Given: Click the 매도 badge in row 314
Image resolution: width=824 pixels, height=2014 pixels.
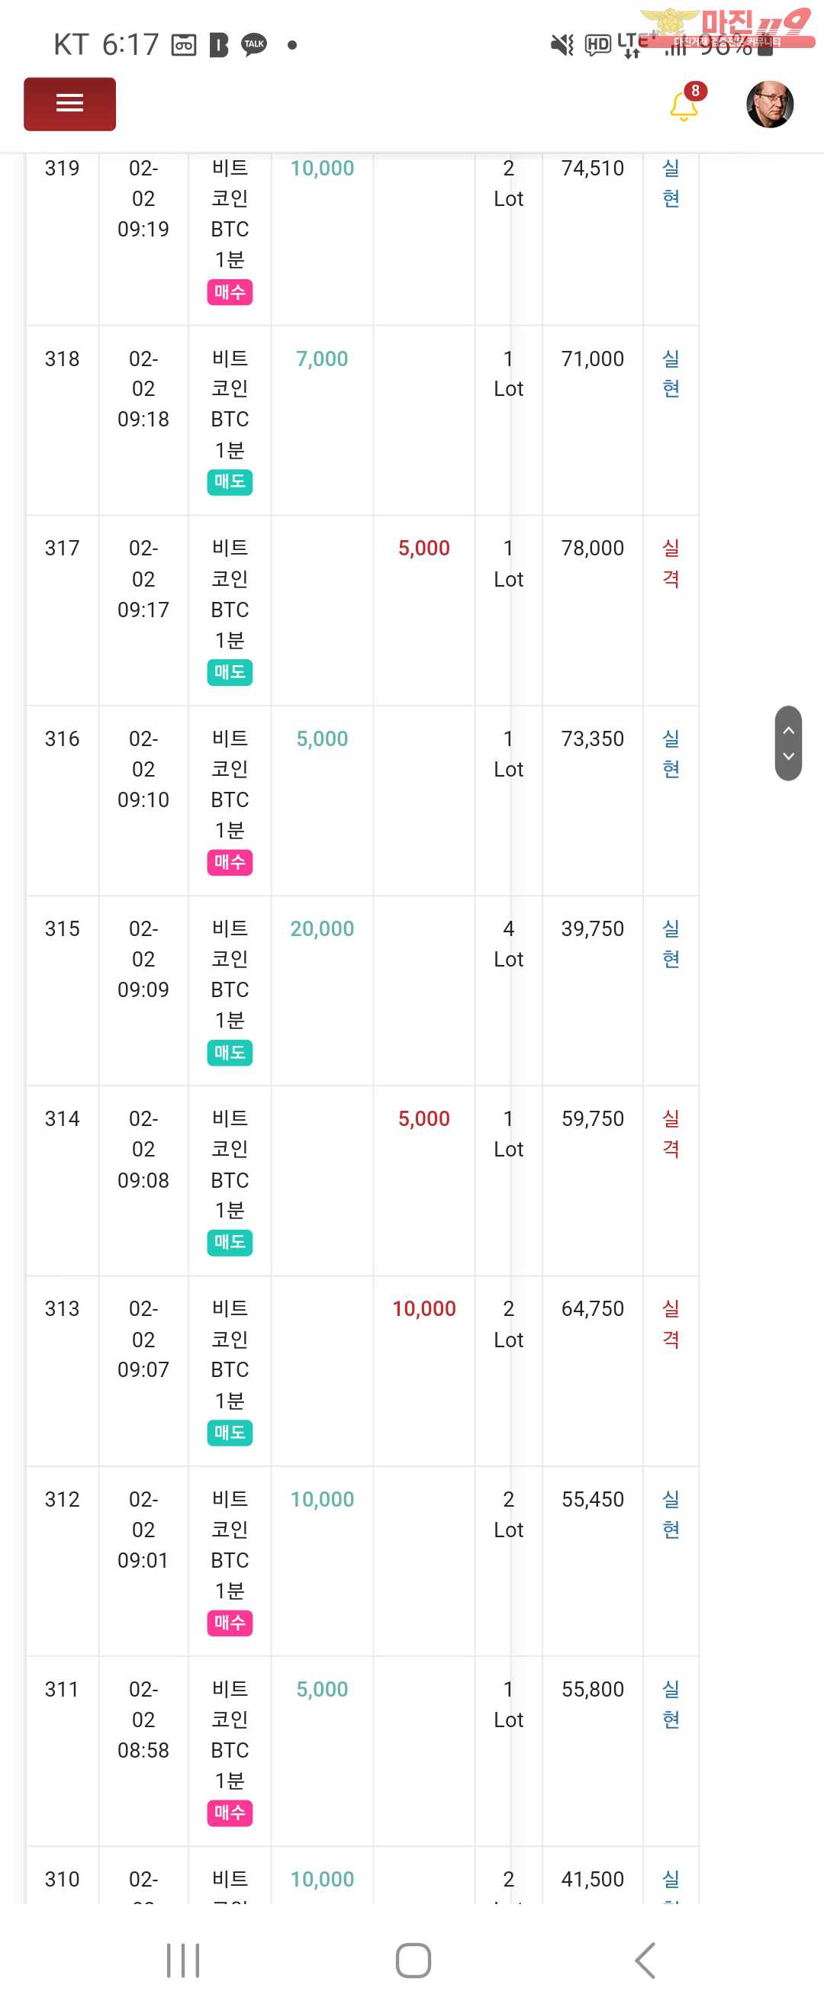Looking at the screenshot, I should point(229,1242).
